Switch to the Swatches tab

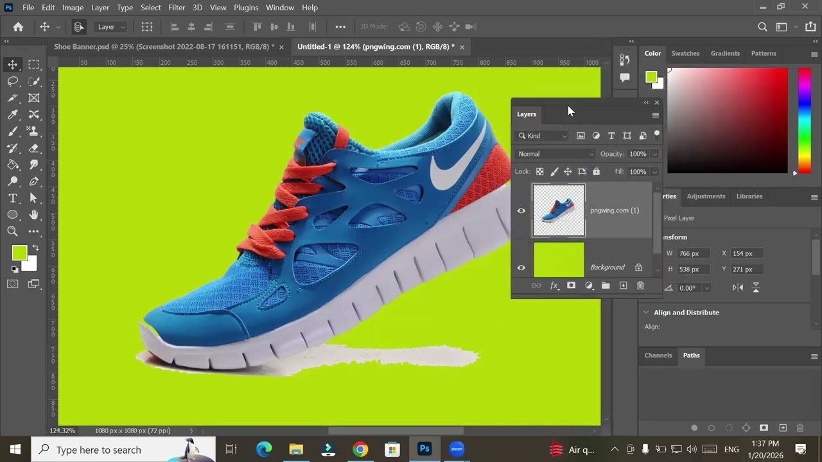click(685, 53)
